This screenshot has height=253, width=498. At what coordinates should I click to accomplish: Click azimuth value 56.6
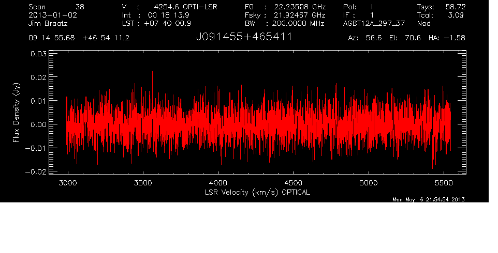coord(374,38)
